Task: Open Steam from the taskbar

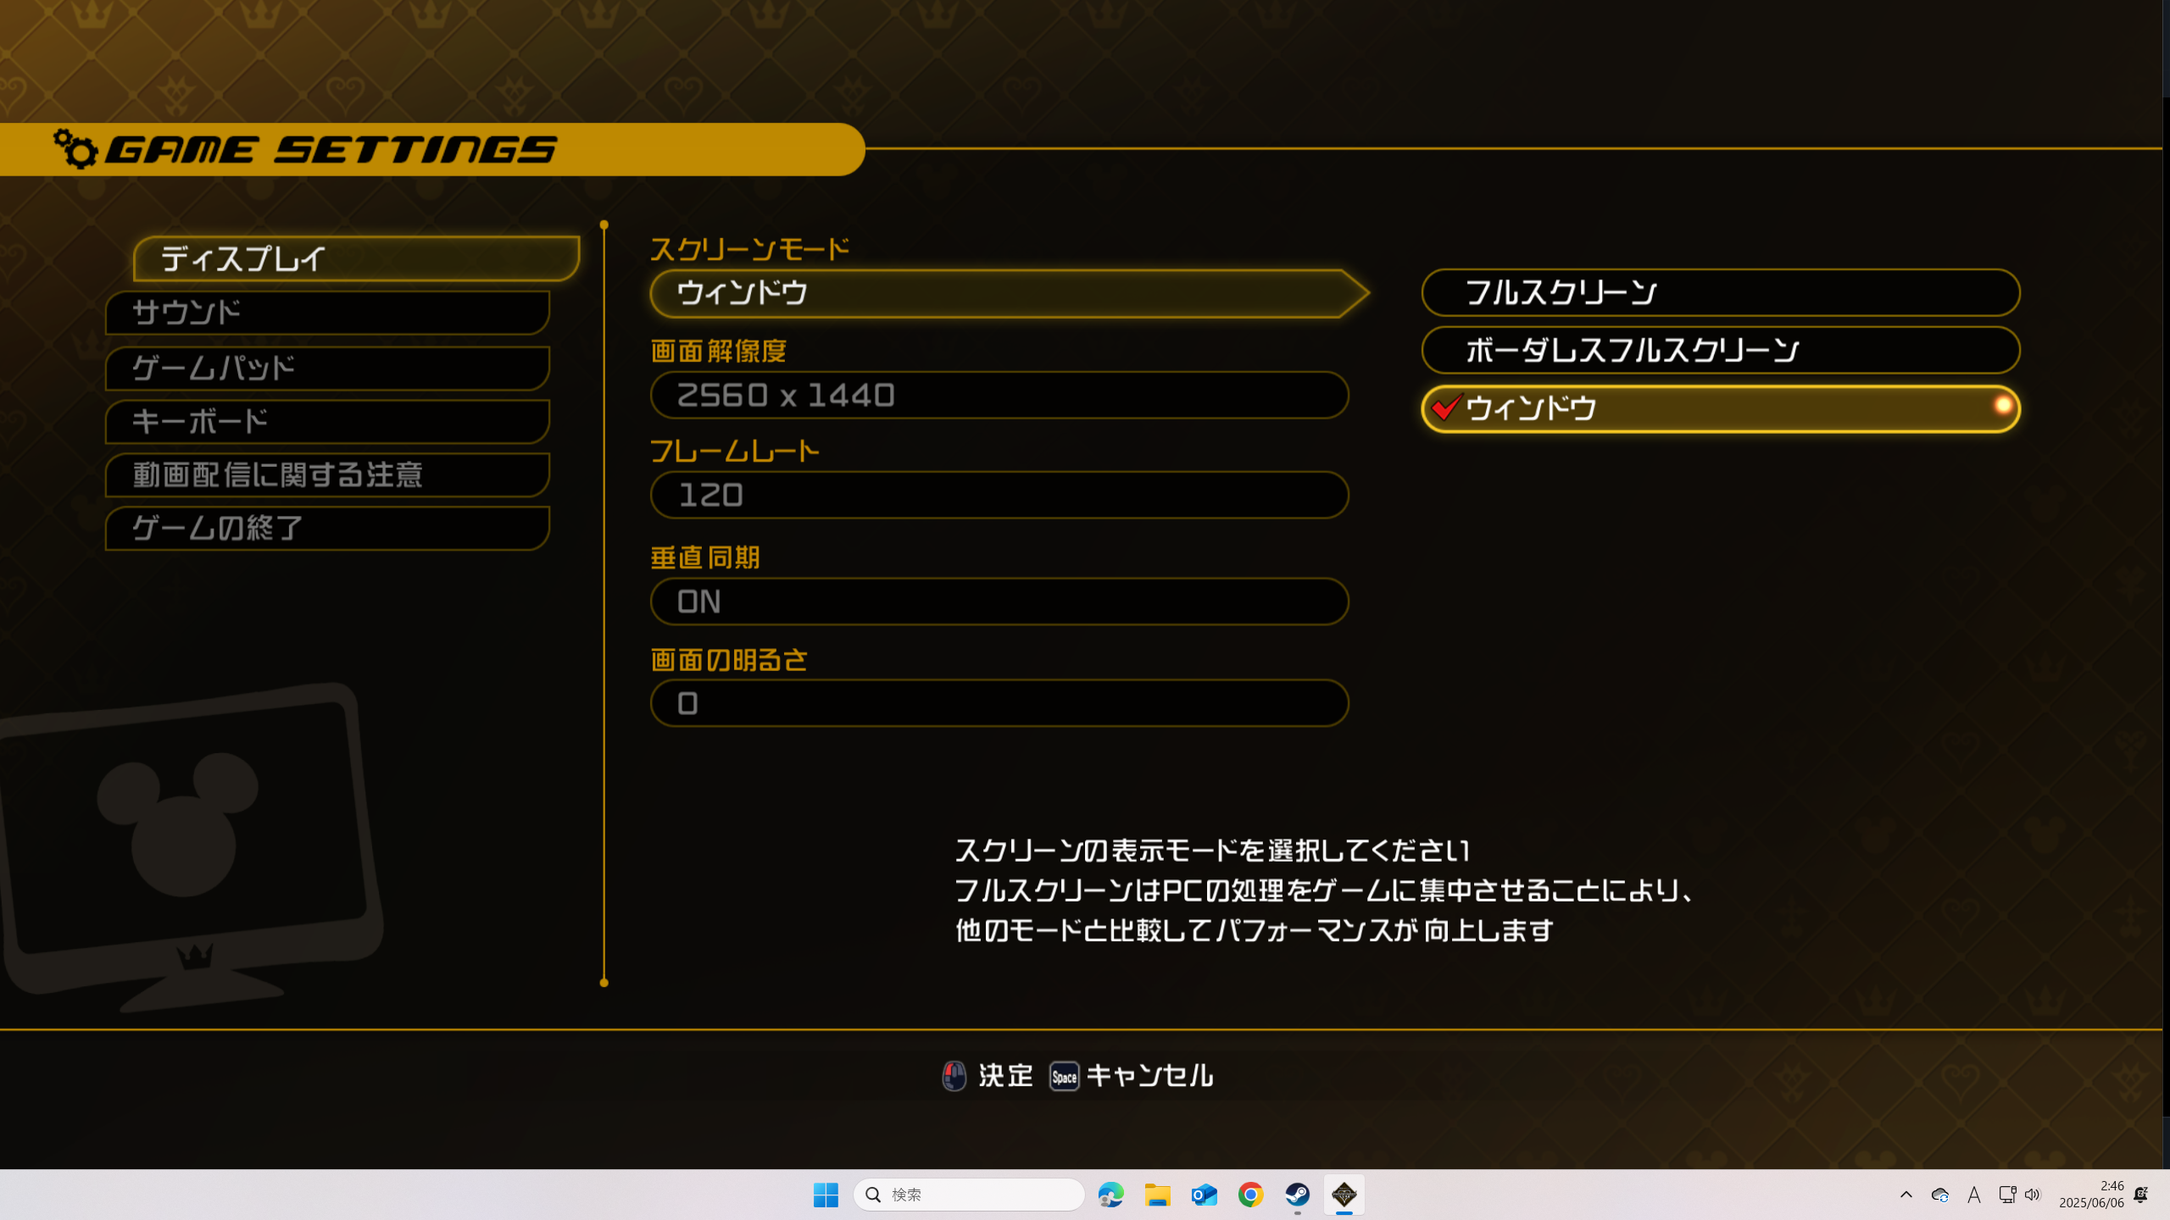Action: coord(1297,1195)
